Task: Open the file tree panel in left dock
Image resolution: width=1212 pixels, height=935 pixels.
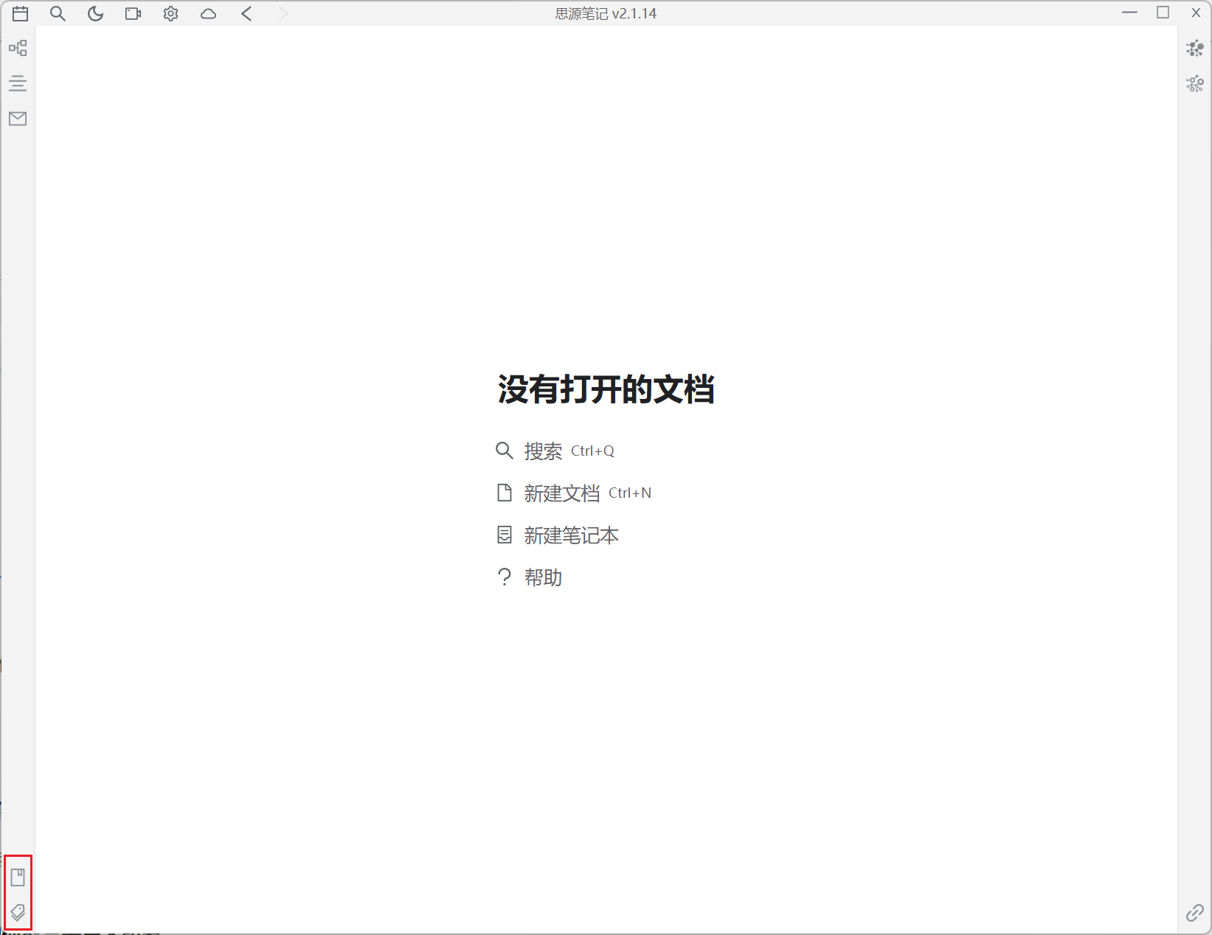Action: click(x=18, y=48)
